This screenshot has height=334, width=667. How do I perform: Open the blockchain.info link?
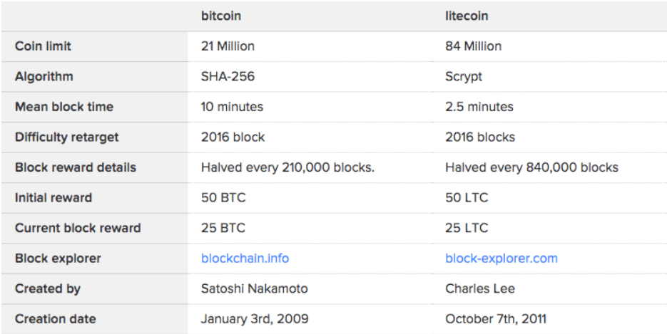pos(245,259)
